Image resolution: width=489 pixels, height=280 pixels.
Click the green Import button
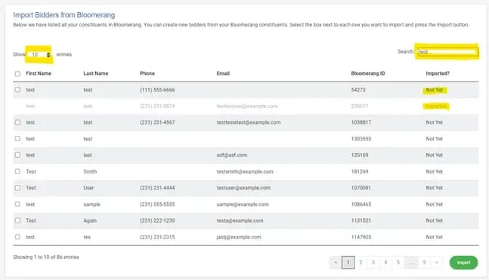coord(463,263)
